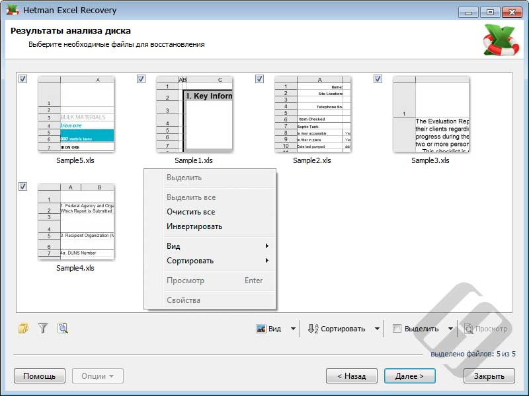Click the Вид picture icon in toolbar

click(261, 329)
